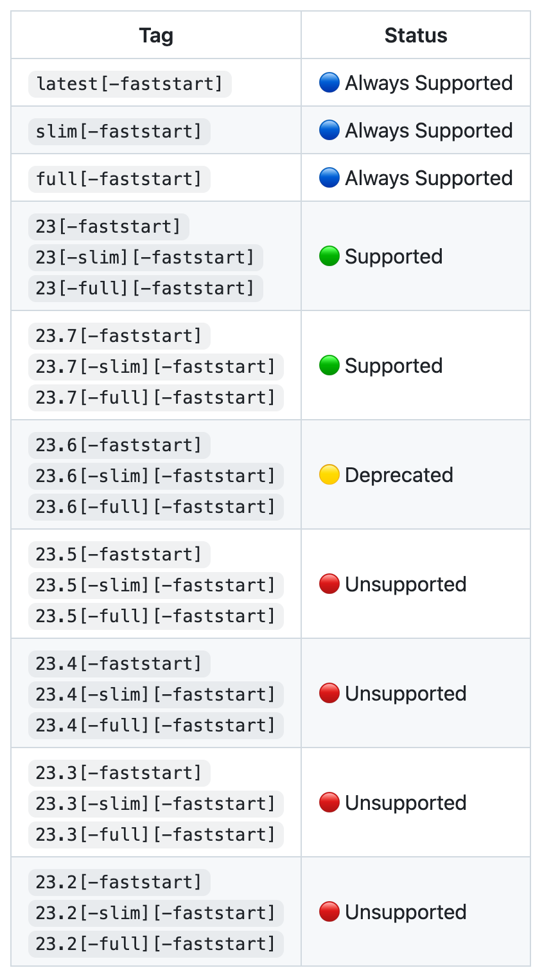
Task: Click the 23[-full][-faststart] tag
Action: tap(146, 288)
